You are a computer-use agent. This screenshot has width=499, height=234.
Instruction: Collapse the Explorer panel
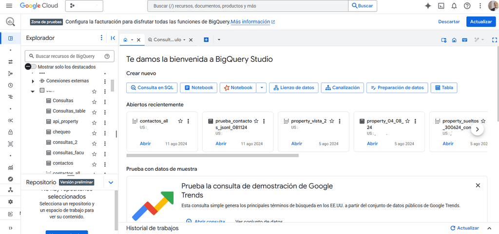click(x=113, y=38)
